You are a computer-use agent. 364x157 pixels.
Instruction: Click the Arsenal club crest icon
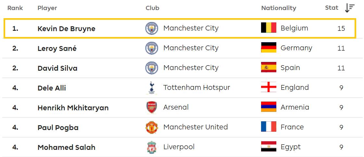click(x=152, y=107)
